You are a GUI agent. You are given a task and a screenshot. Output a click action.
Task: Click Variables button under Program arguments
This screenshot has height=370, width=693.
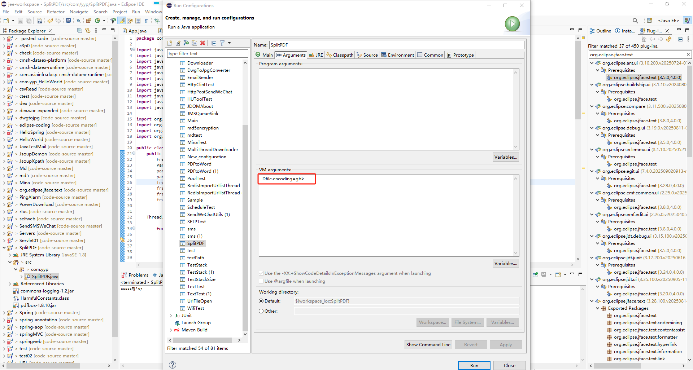pyautogui.click(x=506, y=157)
